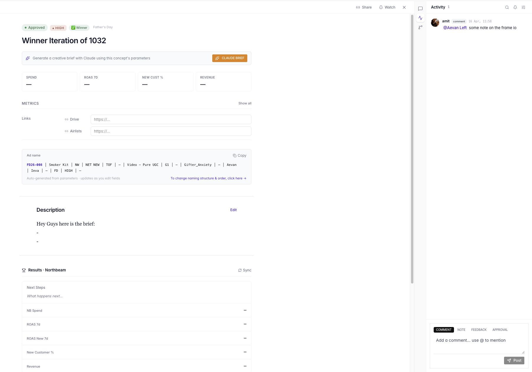Toggle Watch on this concept
532x372 pixels.
click(x=387, y=7)
